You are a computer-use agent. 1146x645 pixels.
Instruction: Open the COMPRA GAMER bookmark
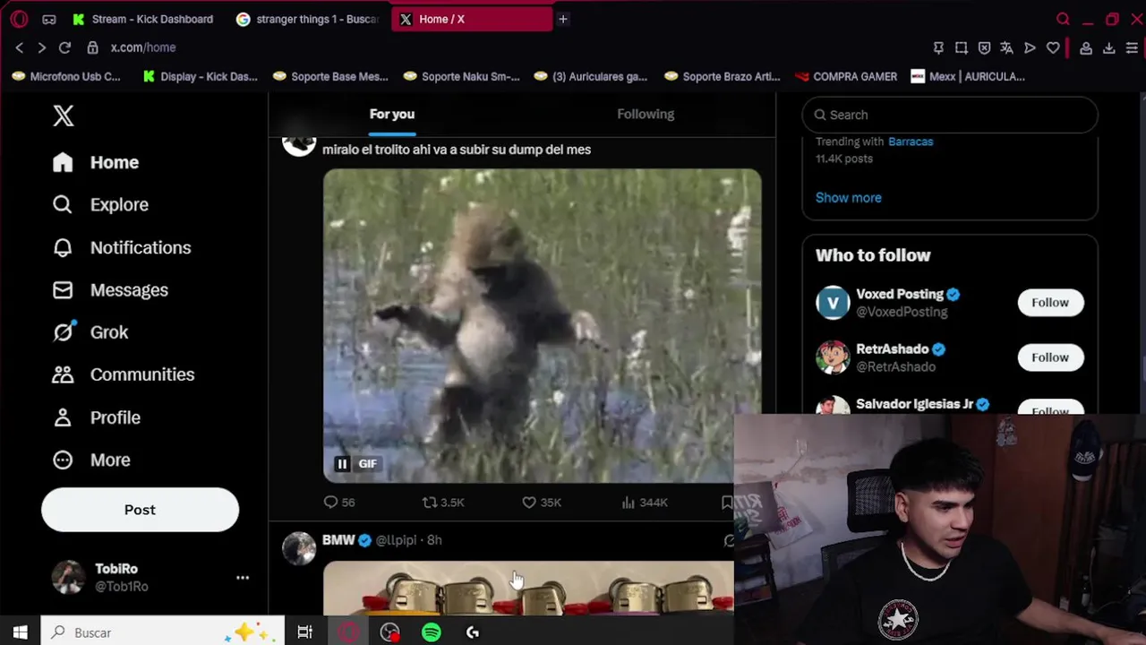[x=846, y=76]
